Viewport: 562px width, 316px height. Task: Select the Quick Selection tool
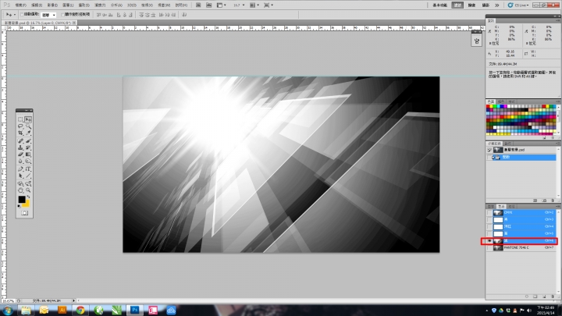coord(28,126)
